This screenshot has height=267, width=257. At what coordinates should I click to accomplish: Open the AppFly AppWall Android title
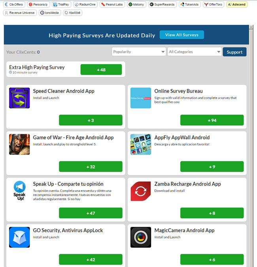tap(182, 137)
